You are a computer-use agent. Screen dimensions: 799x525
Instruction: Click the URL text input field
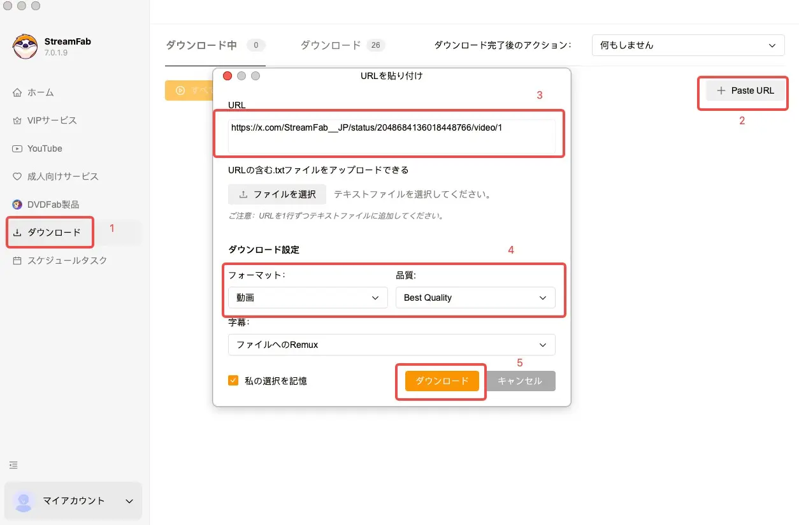pos(392,135)
